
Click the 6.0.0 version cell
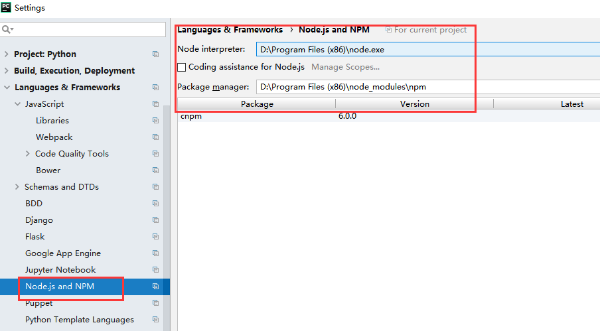(347, 116)
